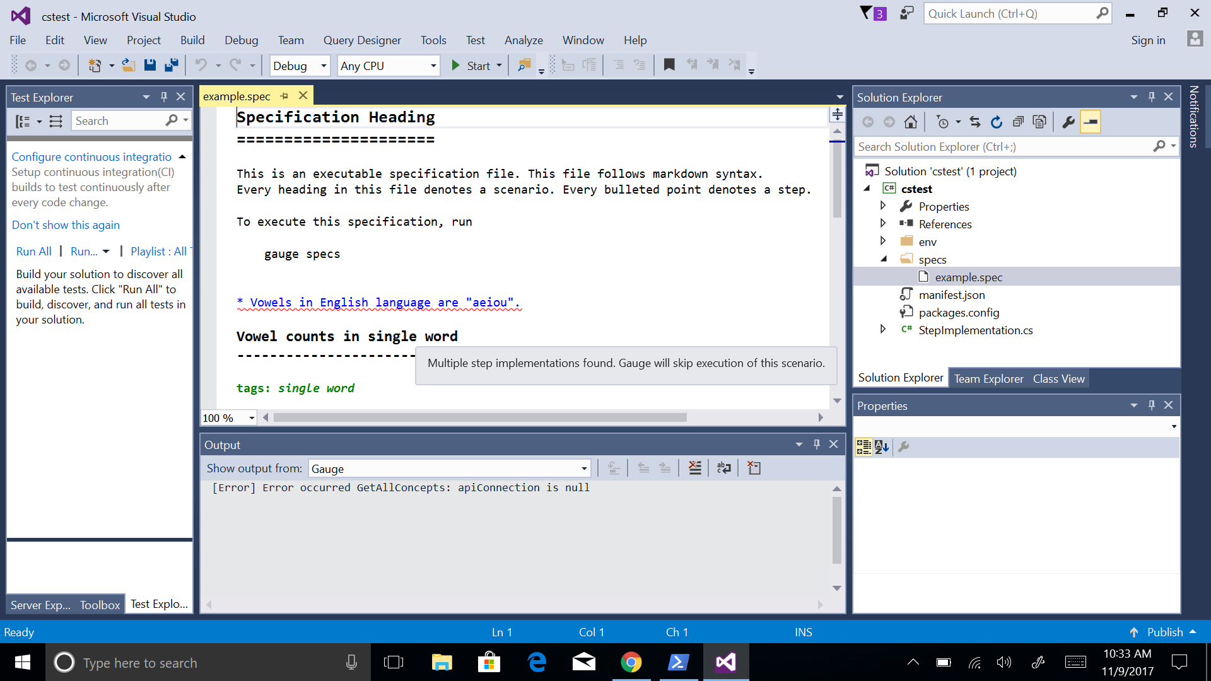
Task: Expand the env folder node
Action: (883, 241)
